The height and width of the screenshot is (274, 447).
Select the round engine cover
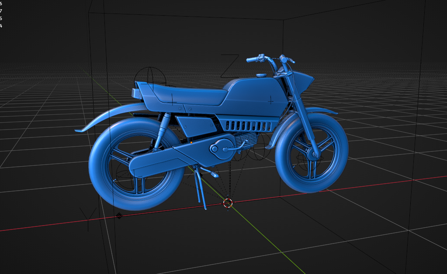click(x=222, y=148)
